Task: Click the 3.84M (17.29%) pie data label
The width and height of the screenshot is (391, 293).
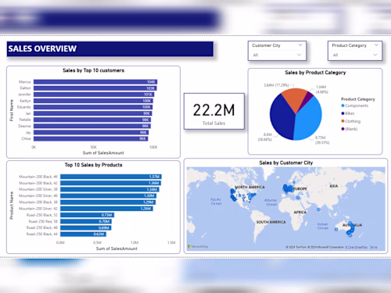Action: pos(276,85)
